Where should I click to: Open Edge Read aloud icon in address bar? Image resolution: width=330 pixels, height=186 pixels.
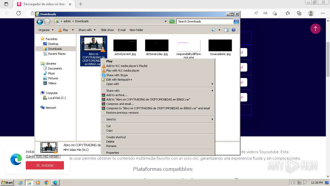[256, 13]
